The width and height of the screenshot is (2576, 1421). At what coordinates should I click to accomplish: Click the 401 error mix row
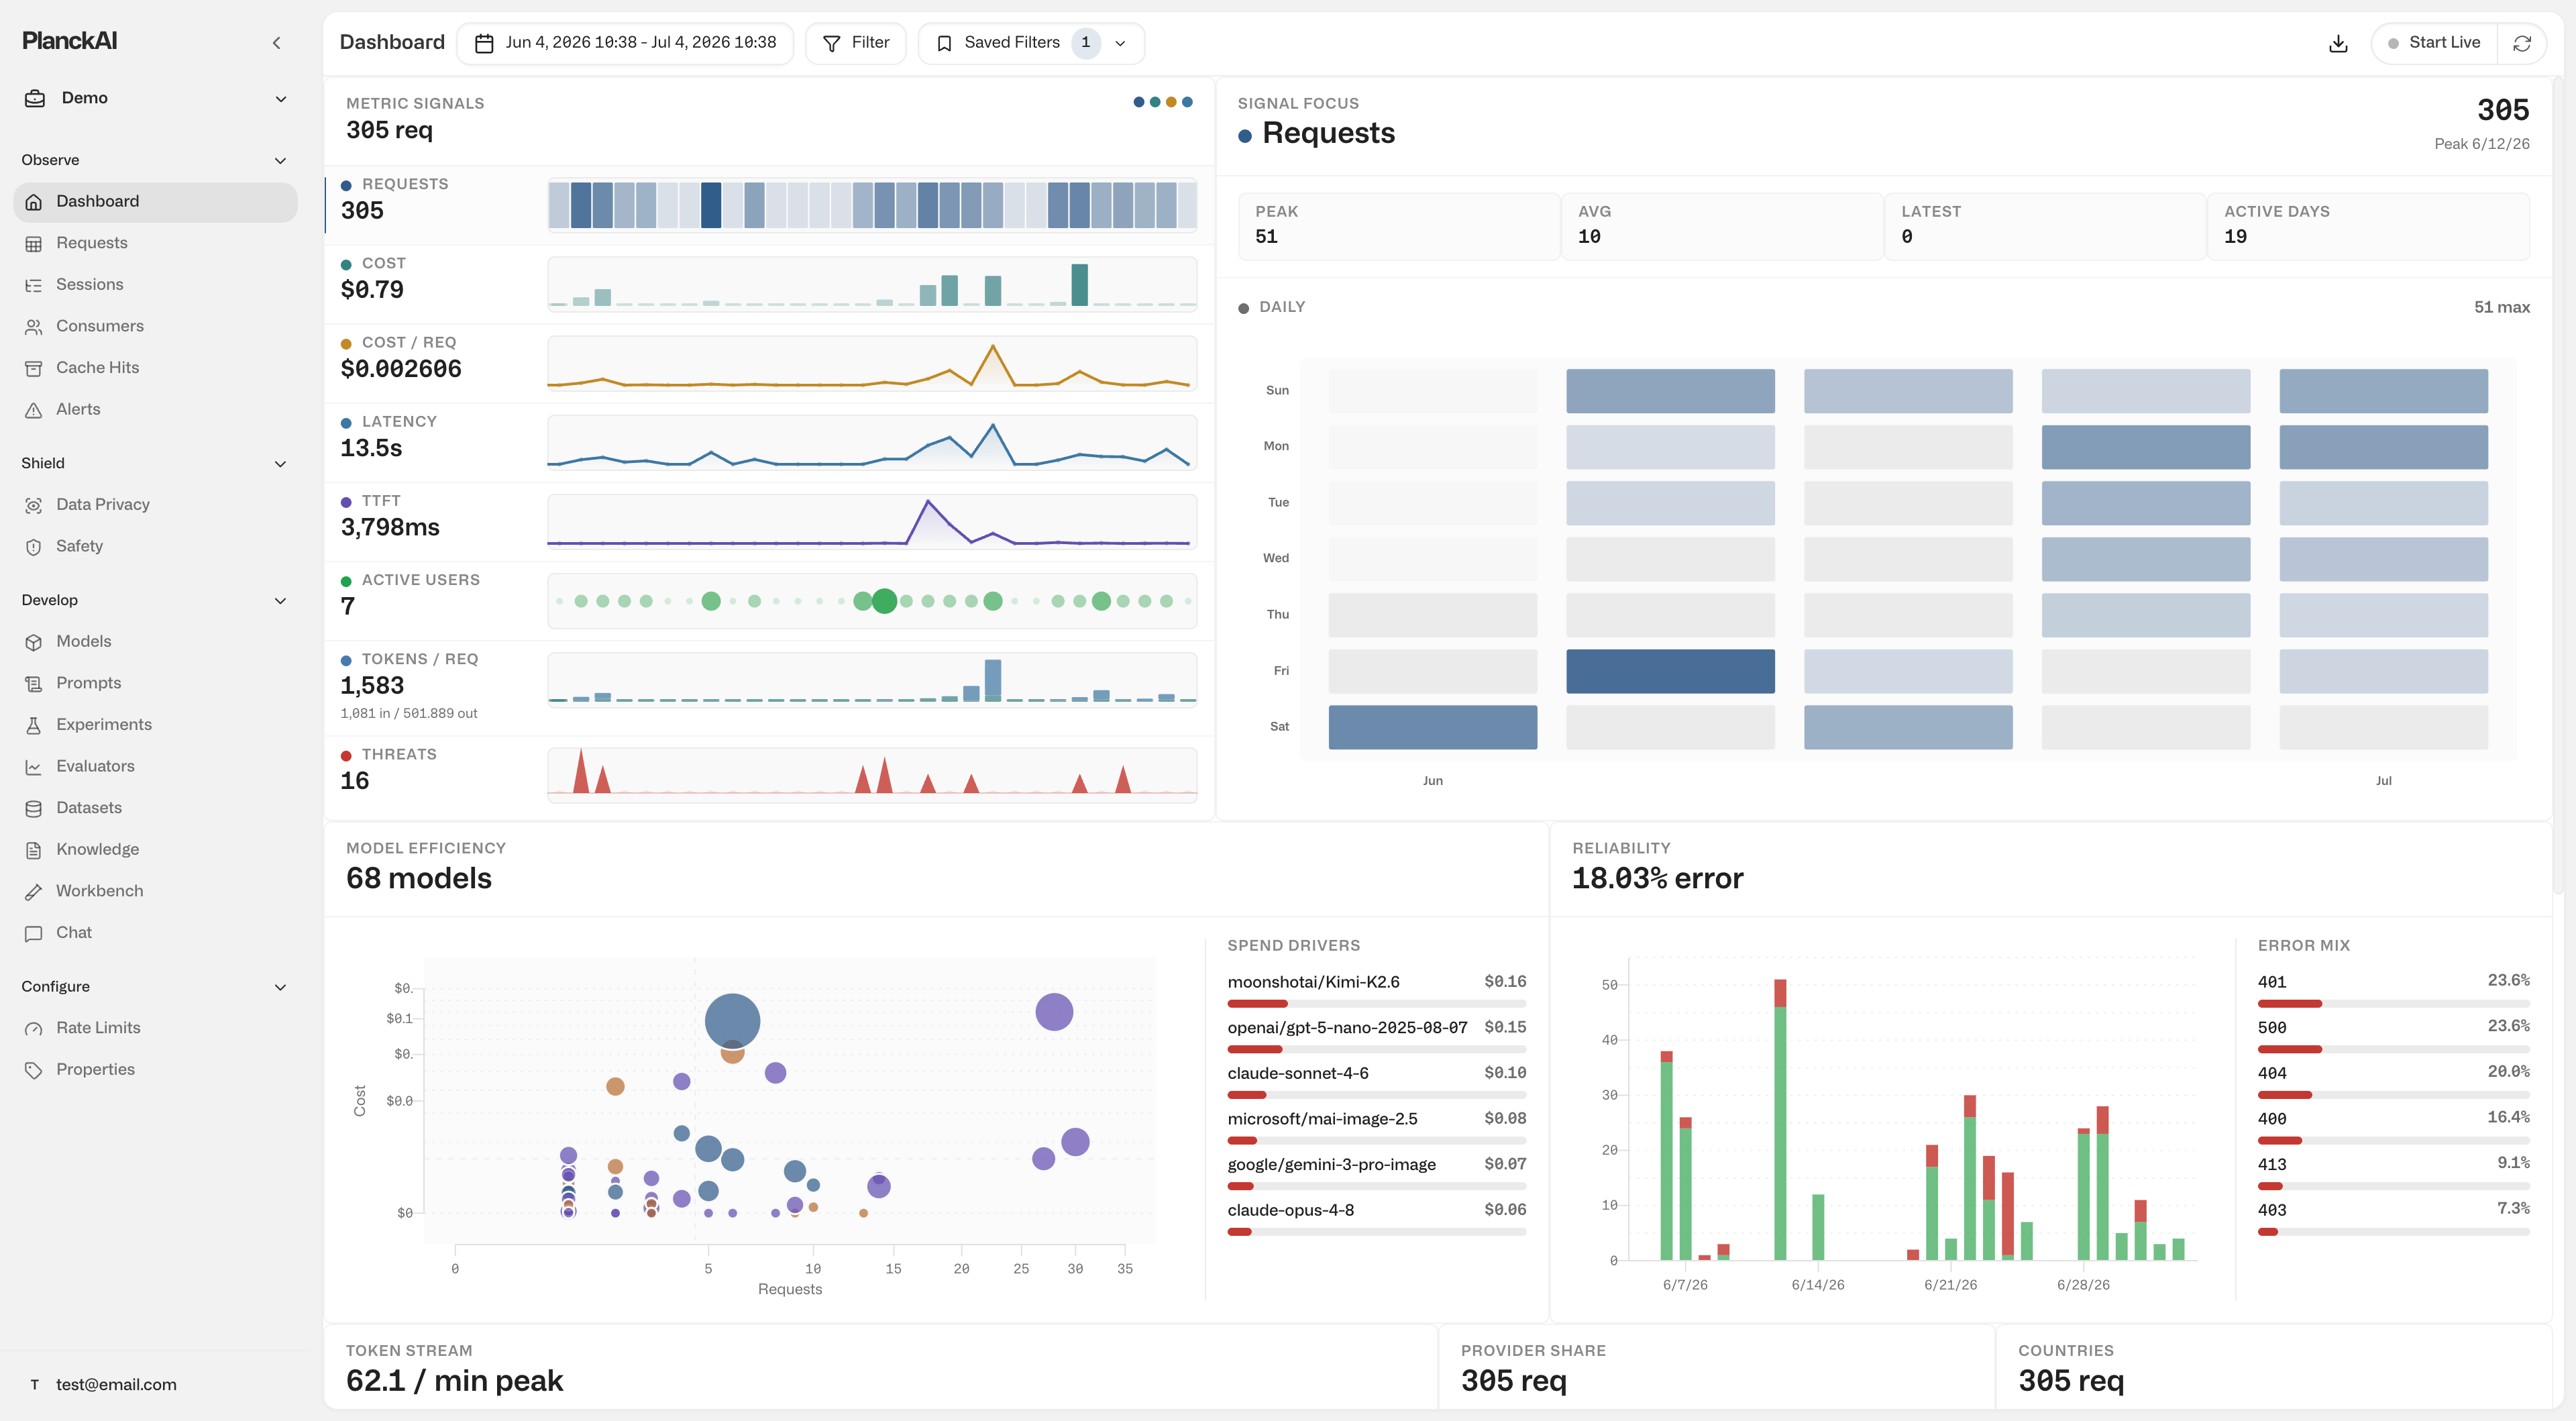coord(2393,990)
